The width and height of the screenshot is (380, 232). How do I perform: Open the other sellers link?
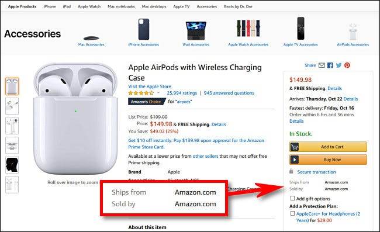click(205, 156)
